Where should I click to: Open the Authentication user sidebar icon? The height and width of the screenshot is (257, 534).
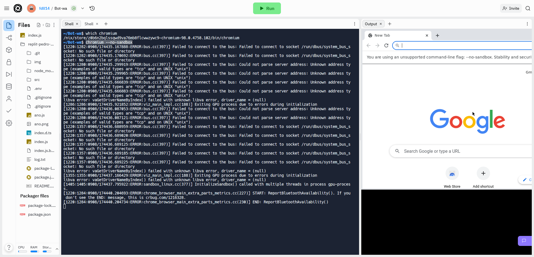coord(9,99)
